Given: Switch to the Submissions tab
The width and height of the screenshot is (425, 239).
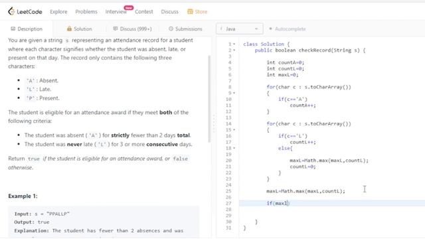Looking at the screenshot, I should tap(185, 29).
